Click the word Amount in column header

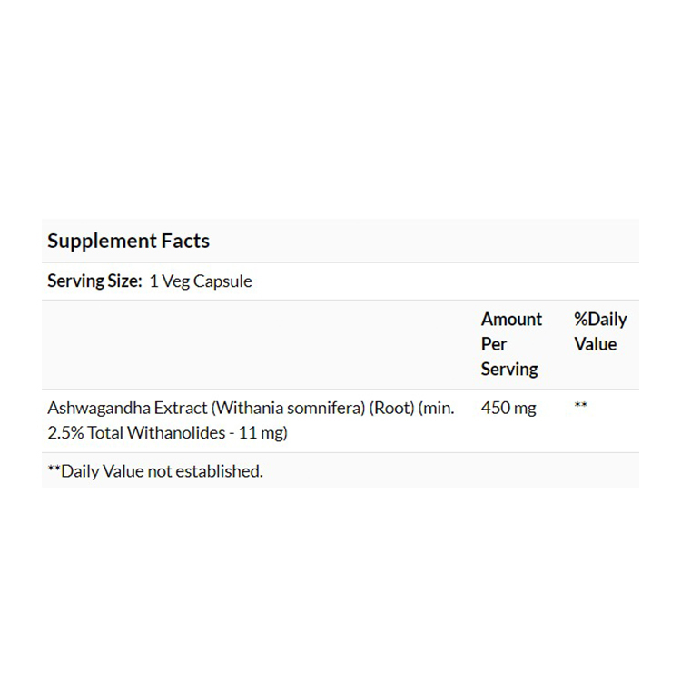(511, 320)
